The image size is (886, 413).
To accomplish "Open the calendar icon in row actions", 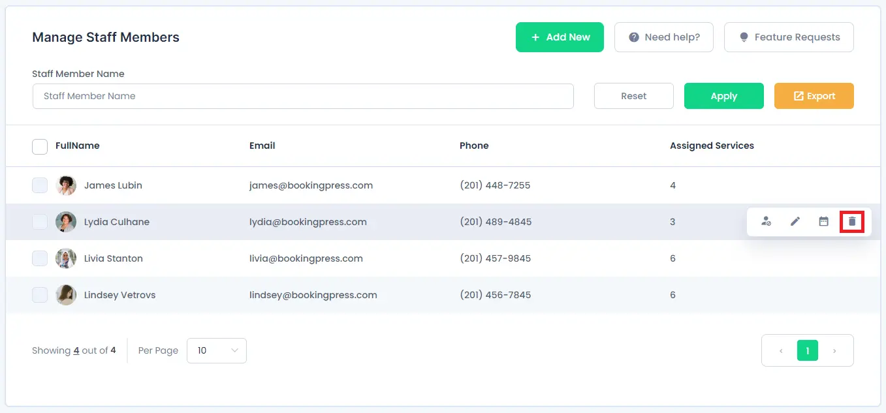I will (x=823, y=222).
